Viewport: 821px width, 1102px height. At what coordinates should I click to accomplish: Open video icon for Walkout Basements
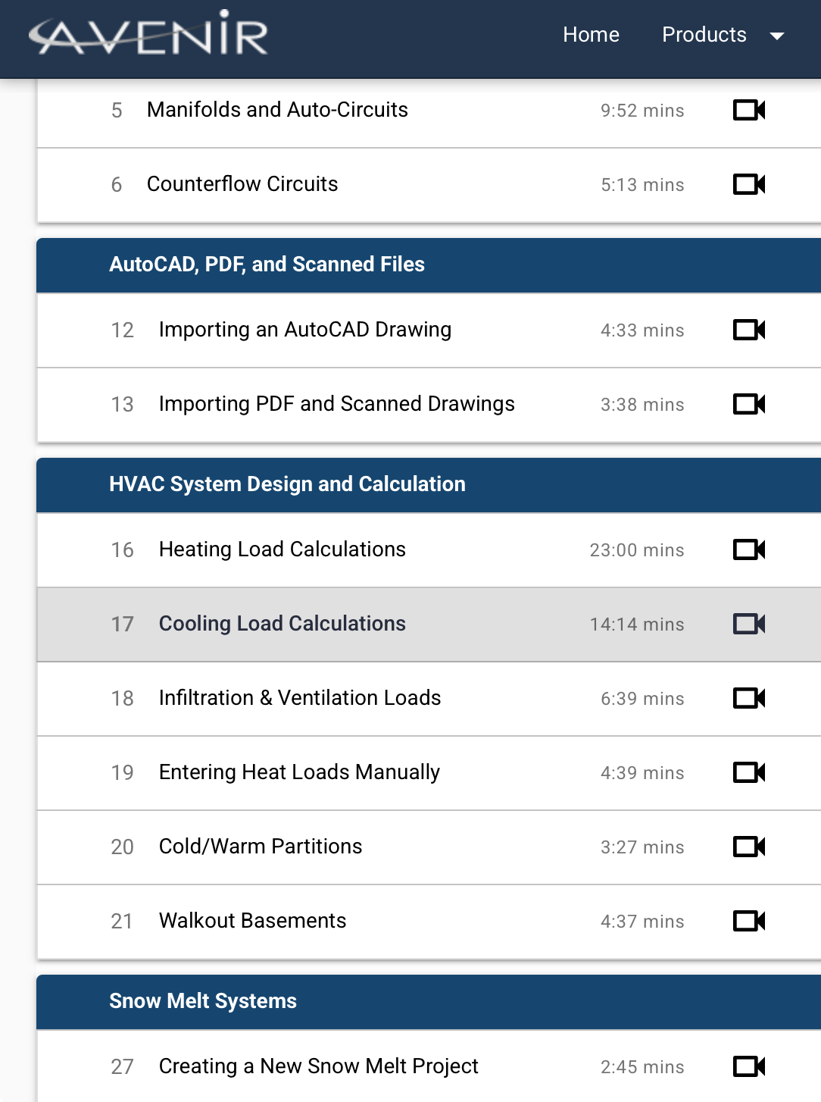pos(749,921)
